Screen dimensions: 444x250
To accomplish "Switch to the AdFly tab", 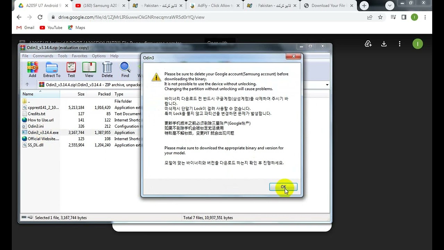I will click(215, 6).
